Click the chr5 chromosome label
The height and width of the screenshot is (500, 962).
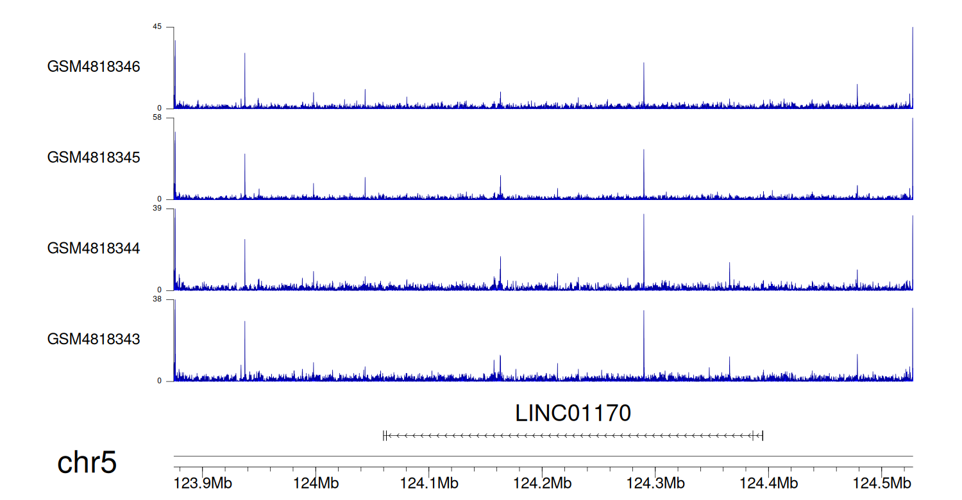pyautogui.click(x=87, y=462)
